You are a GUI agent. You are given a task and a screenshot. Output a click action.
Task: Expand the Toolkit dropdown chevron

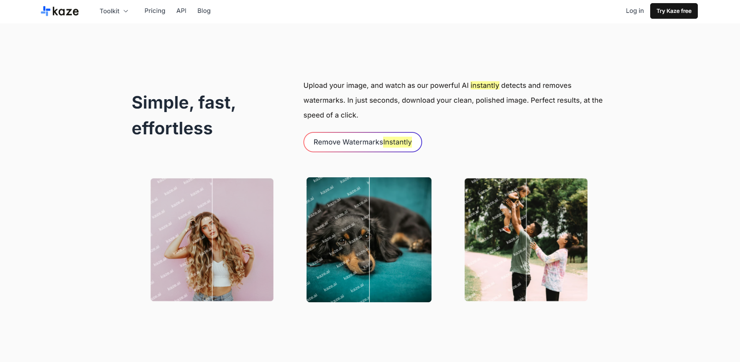click(x=126, y=11)
